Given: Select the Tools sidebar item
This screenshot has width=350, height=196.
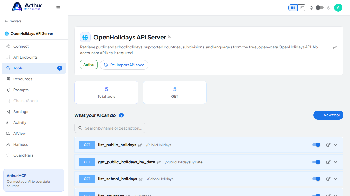Looking at the screenshot, I should pyautogui.click(x=34, y=68).
